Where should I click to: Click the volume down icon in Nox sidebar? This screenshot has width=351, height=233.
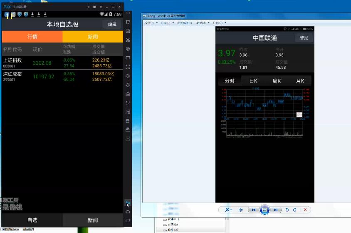[128, 85]
